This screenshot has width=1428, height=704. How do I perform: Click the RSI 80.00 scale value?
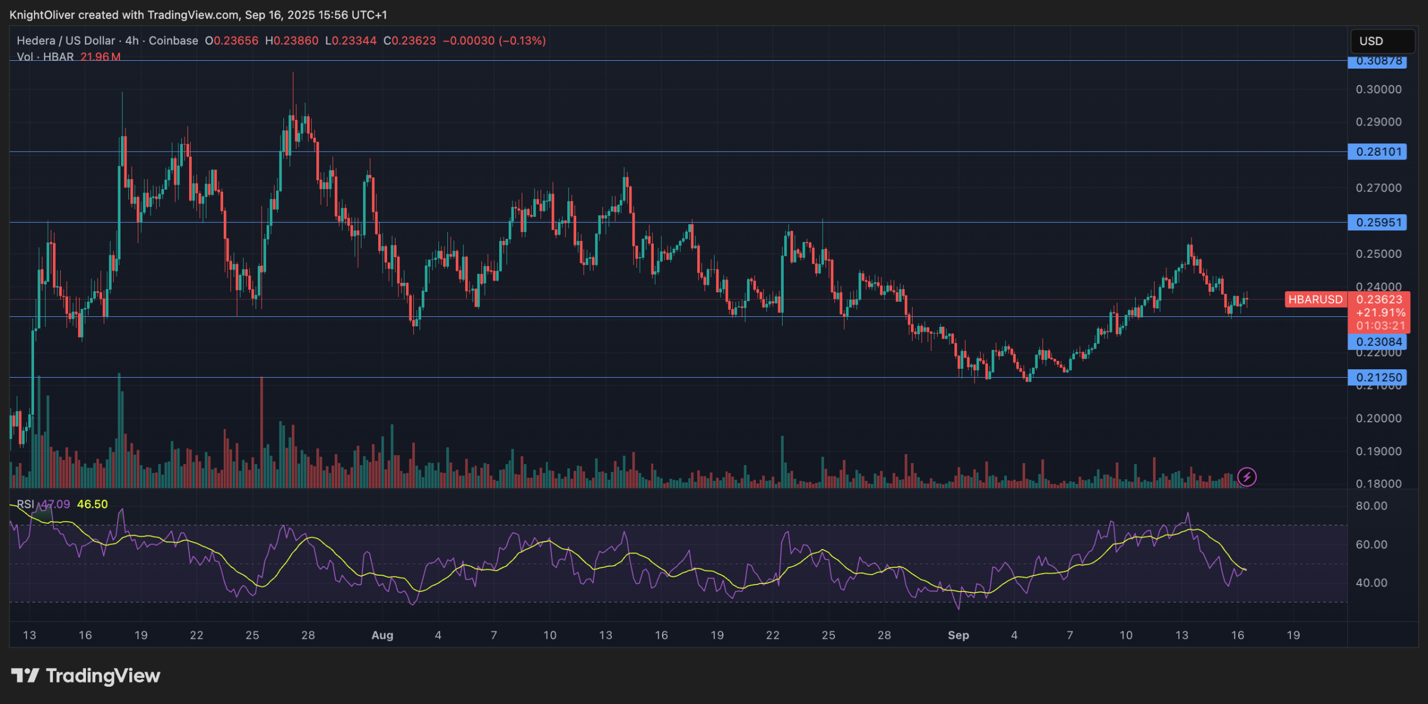point(1371,506)
